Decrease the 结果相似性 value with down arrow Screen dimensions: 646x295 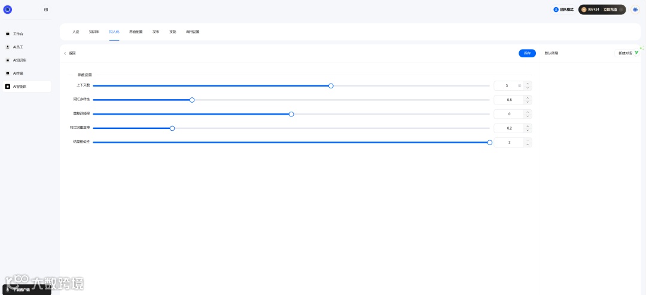528,145
